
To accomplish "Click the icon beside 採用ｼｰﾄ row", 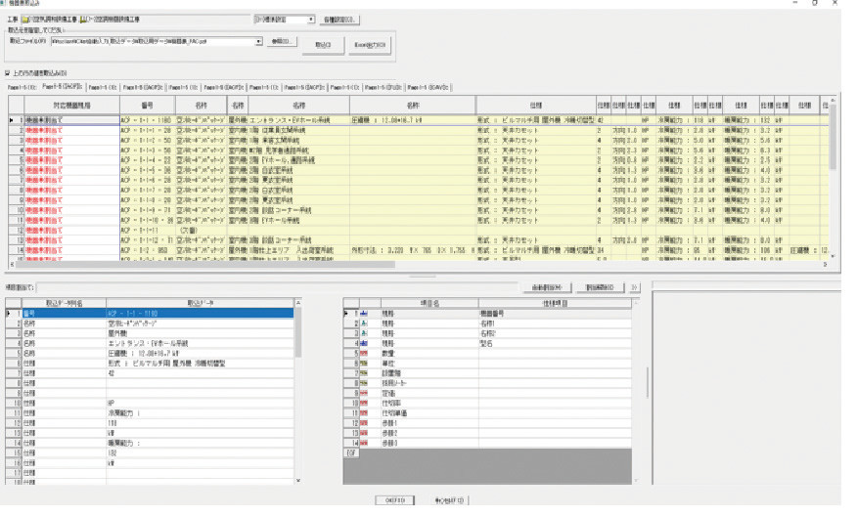I will [364, 383].
